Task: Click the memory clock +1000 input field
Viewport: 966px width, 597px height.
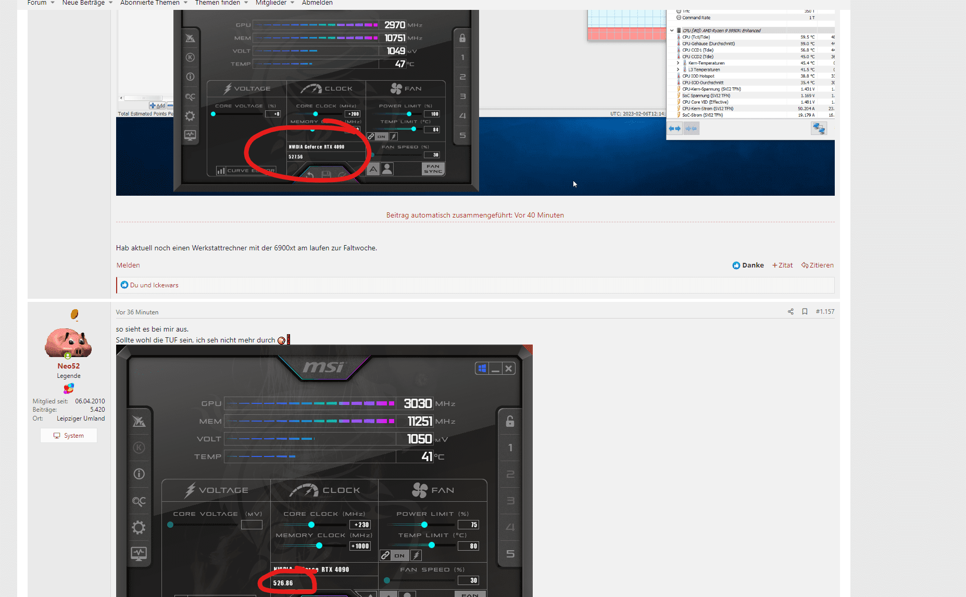Action: click(x=360, y=546)
